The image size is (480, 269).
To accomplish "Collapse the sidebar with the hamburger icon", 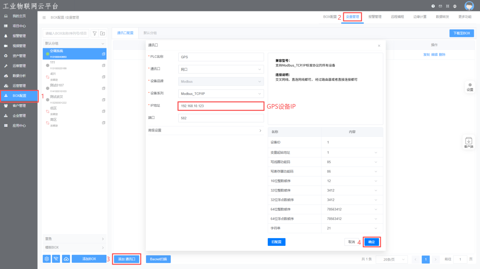I will tap(44, 17).
